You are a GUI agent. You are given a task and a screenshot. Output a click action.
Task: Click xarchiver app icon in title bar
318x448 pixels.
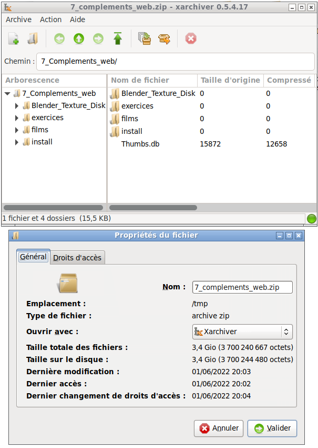click(x=8, y=7)
